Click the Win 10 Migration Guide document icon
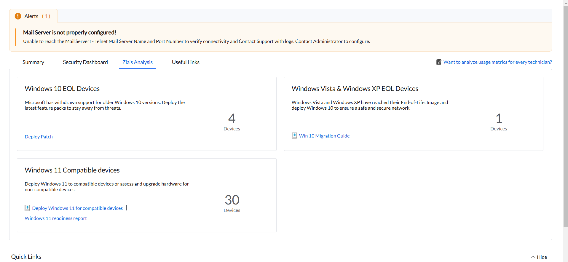Image resolution: width=568 pixels, height=262 pixels. click(x=294, y=135)
